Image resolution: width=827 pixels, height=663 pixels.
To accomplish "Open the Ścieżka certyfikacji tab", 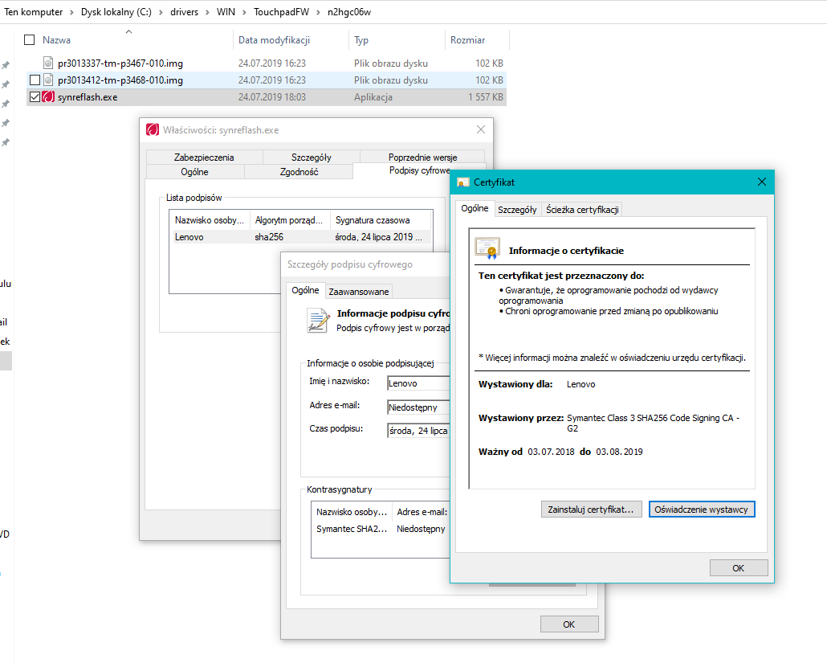I will tap(582, 210).
